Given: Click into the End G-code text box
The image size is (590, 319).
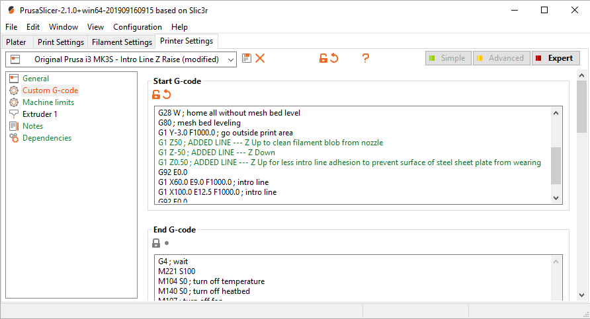Looking at the screenshot, I should (354, 277).
